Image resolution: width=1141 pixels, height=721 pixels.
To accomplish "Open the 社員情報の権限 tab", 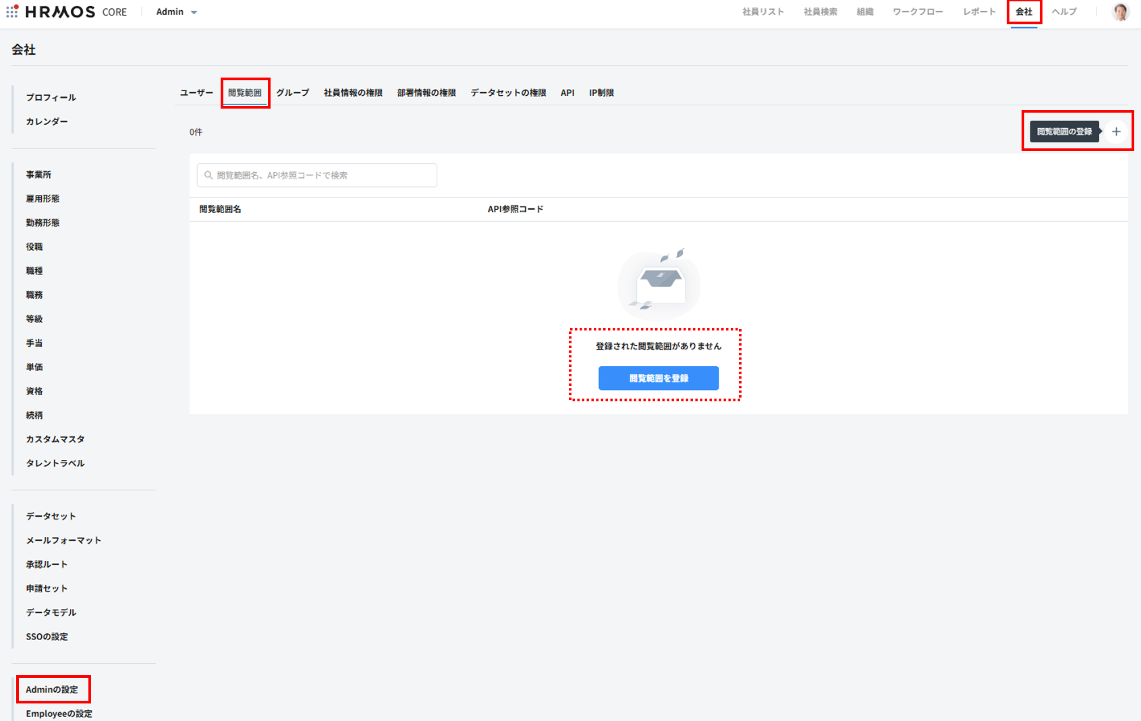I will point(353,93).
